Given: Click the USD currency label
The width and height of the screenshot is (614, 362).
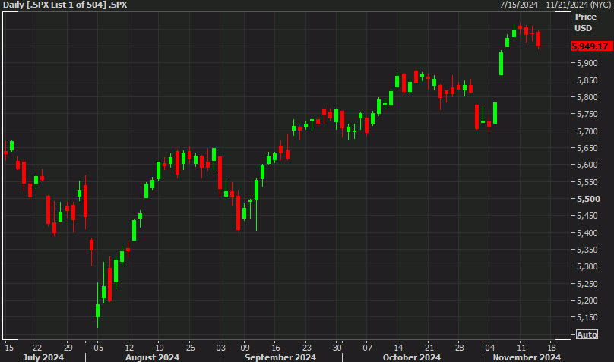Looking at the screenshot, I should tap(583, 28).
